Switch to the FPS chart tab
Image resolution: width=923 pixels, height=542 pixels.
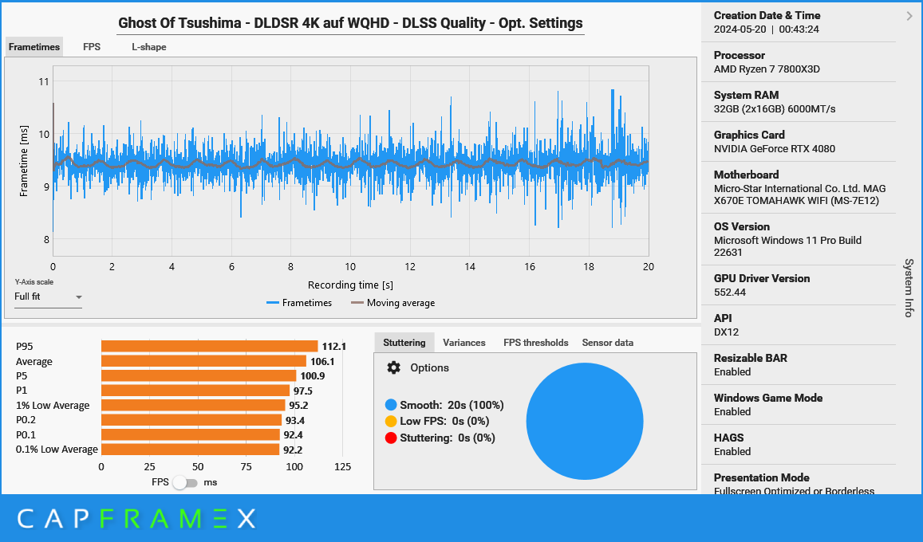[92, 47]
